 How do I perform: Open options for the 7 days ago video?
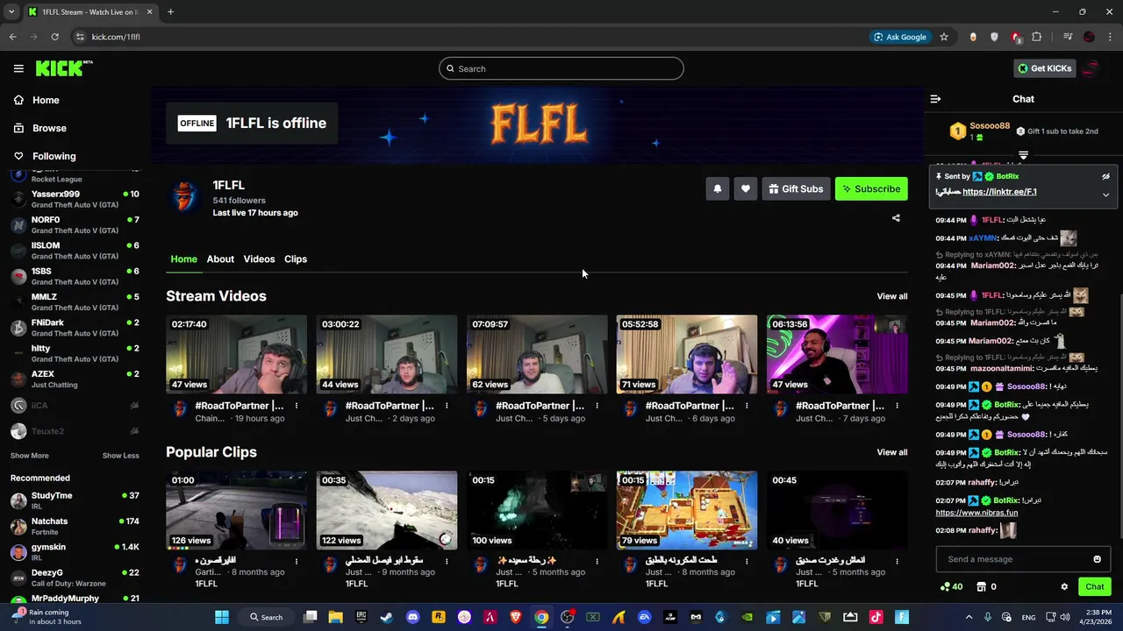pos(897,406)
